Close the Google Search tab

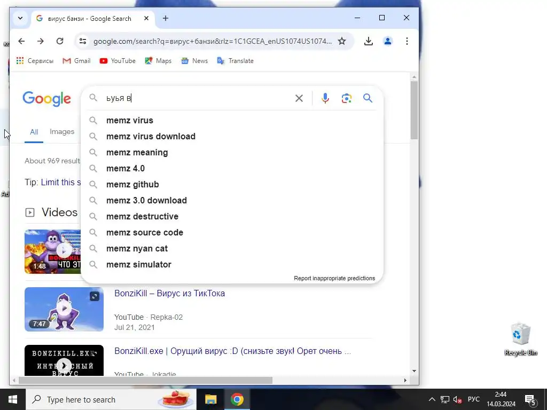coord(146,18)
